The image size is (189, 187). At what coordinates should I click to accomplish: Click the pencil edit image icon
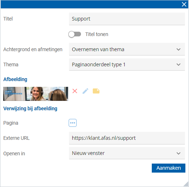[85, 91]
